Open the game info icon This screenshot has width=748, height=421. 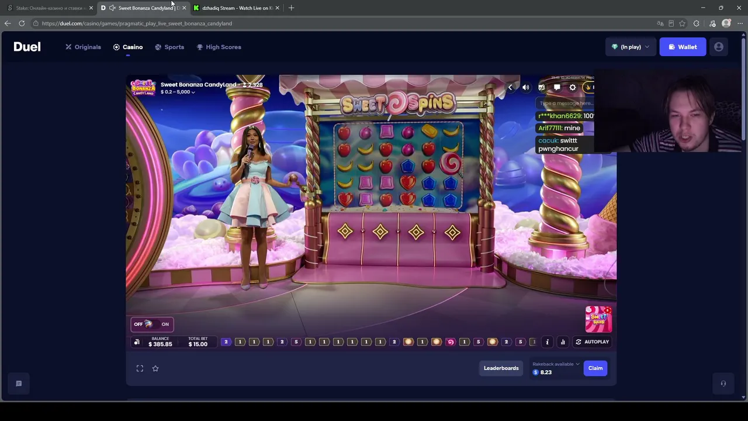548,342
